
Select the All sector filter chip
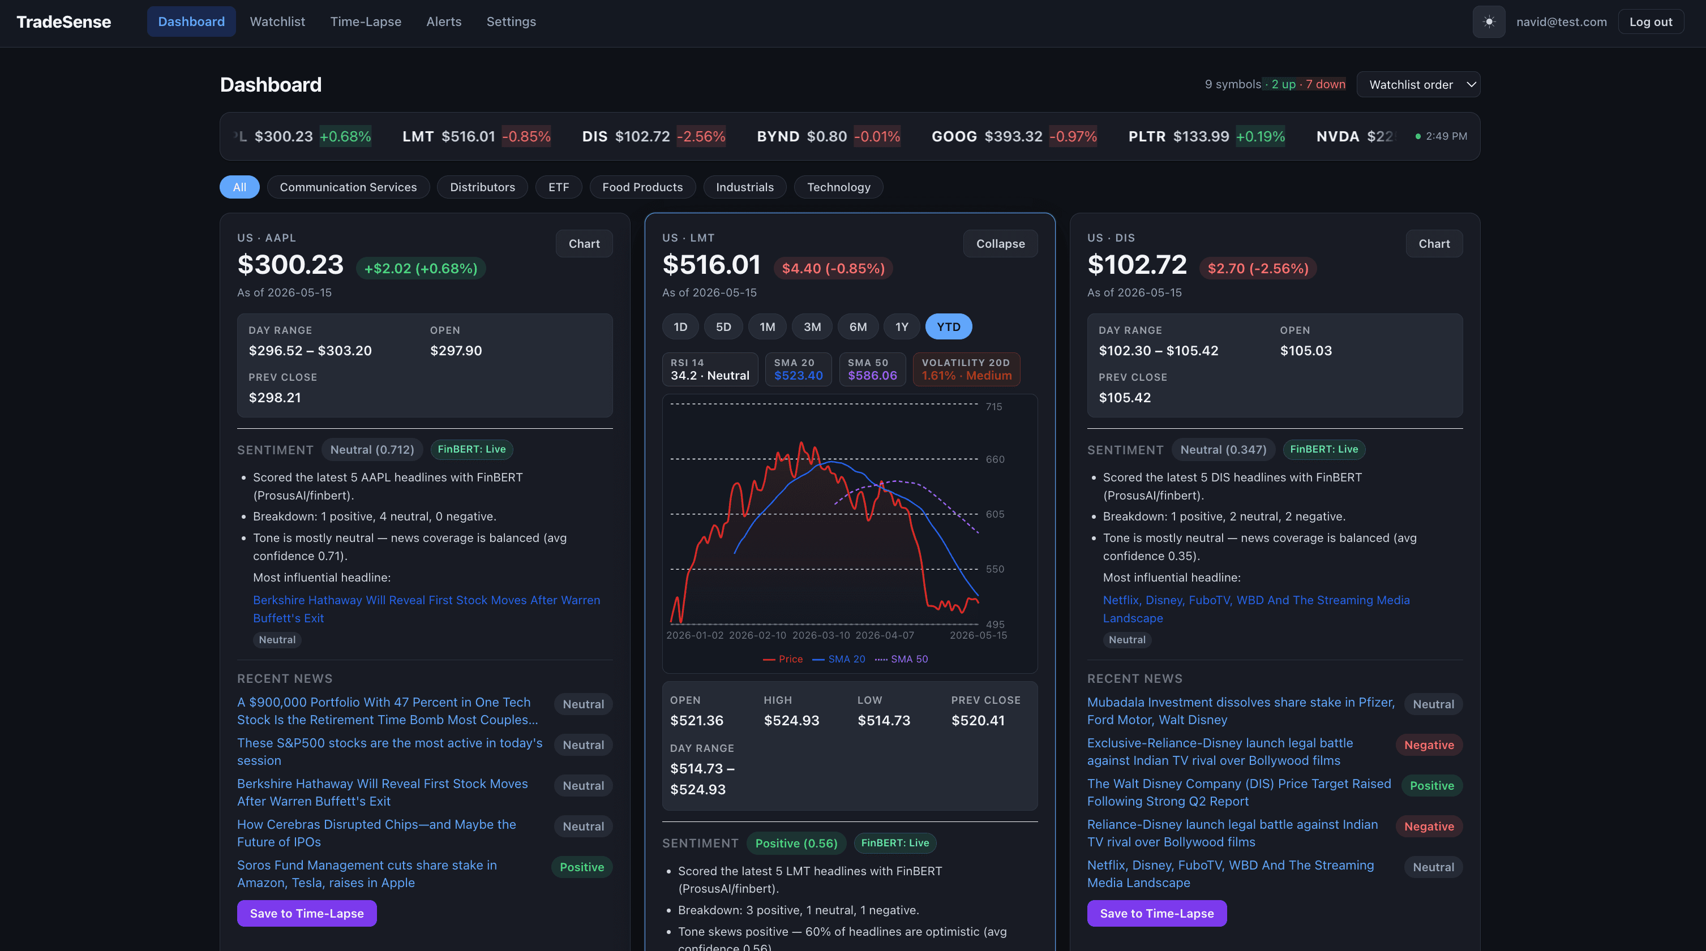point(240,187)
